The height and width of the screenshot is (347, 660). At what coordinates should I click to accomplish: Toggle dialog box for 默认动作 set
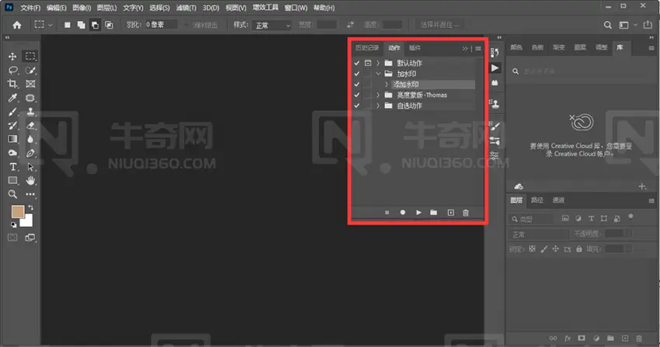point(368,63)
